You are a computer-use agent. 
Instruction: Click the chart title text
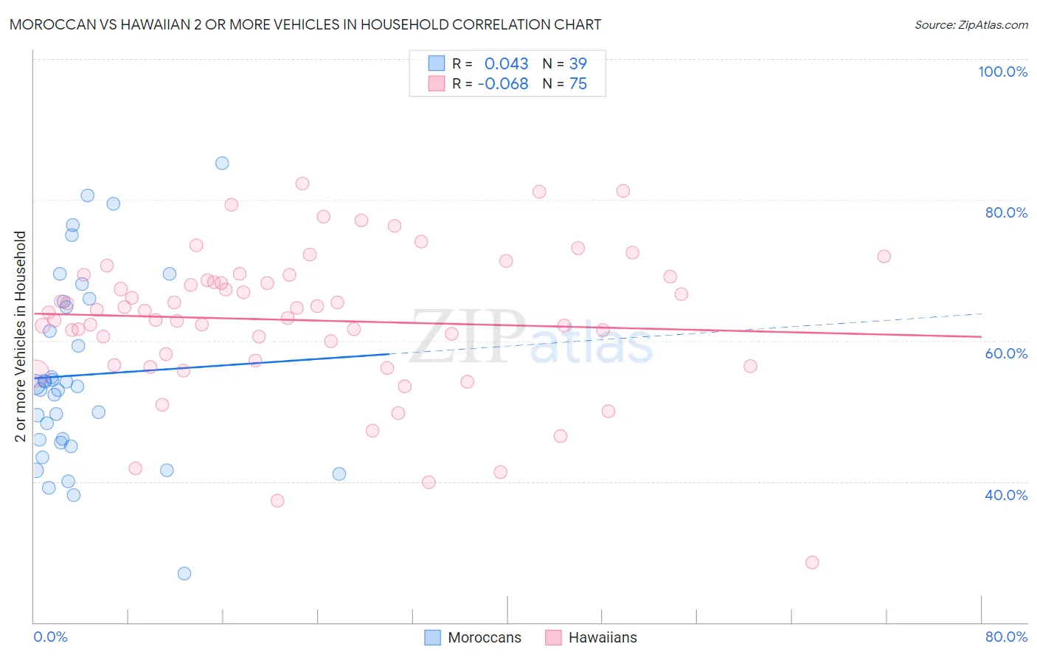305,24
